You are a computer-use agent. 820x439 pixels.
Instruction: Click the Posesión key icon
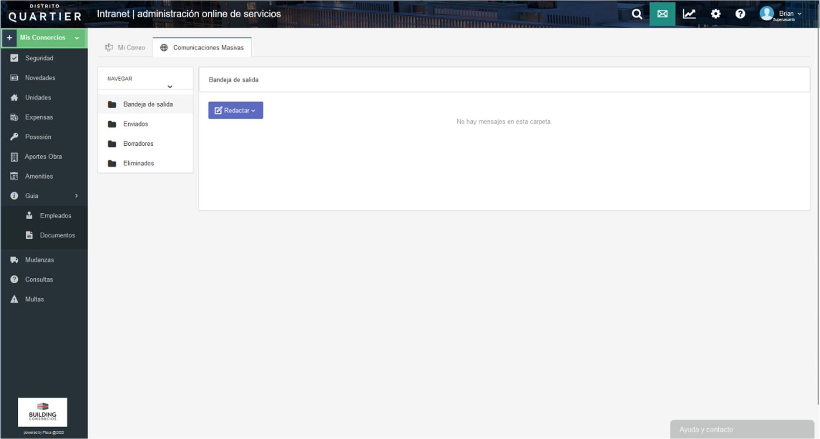pyautogui.click(x=14, y=137)
